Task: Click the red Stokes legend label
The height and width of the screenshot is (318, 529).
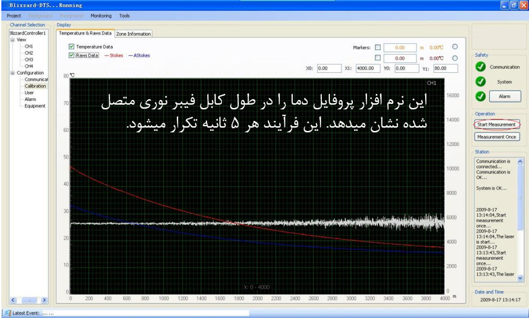Action: pyautogui.click(x=116, y=55)
